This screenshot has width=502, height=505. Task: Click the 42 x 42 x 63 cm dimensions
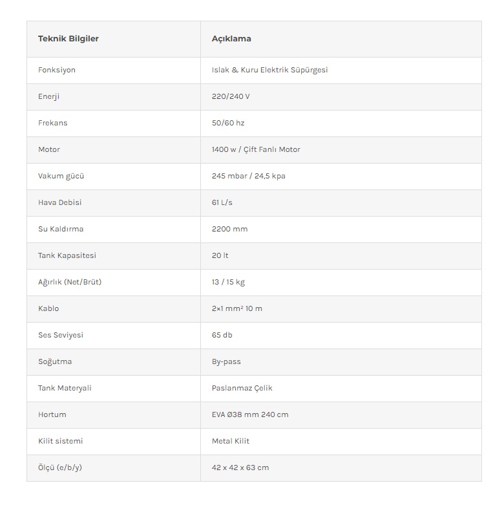pyautogui.click(x=240, y=467)
